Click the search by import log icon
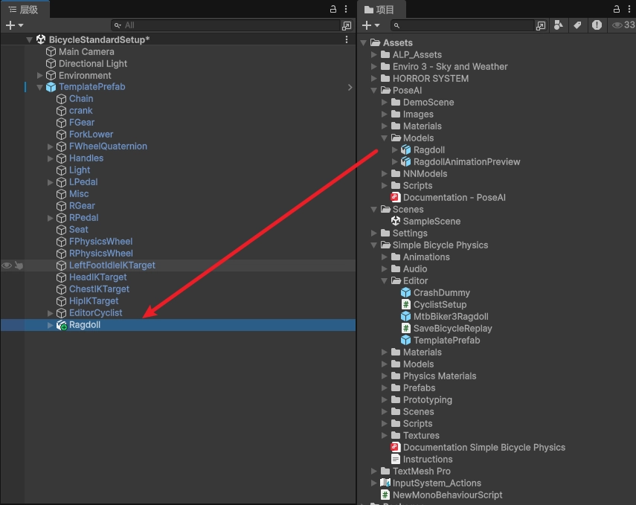Screen dimensions: 636x505 pos(597,25)
